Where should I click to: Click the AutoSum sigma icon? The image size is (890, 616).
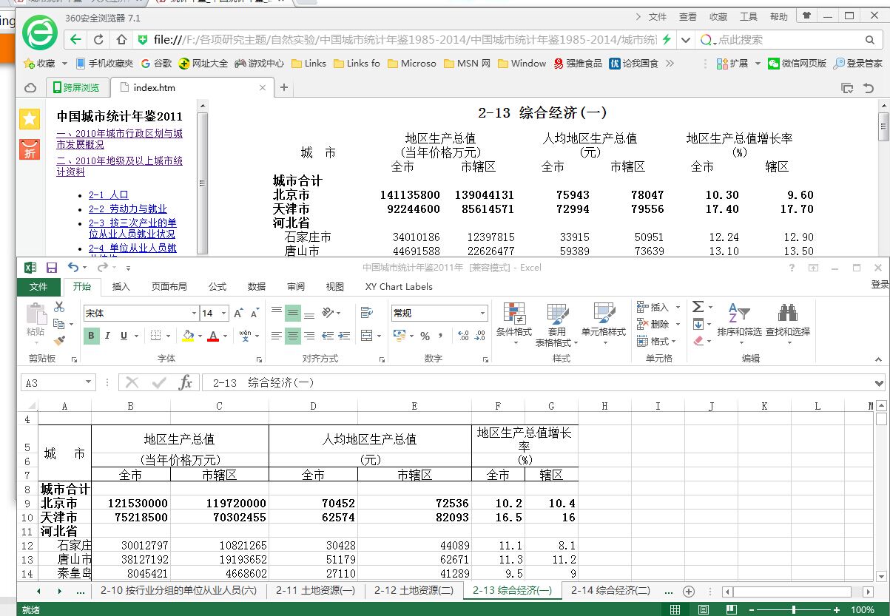click(698, 307)
